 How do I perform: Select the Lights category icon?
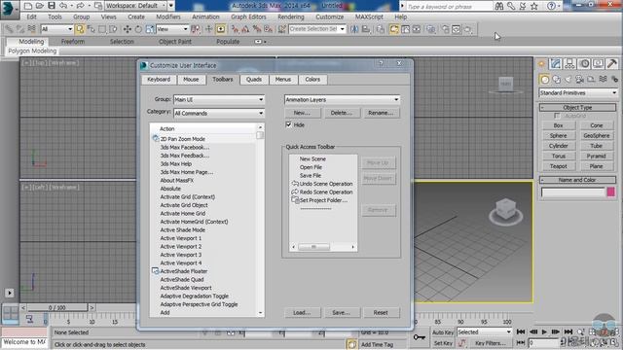(x=568, y=80)
